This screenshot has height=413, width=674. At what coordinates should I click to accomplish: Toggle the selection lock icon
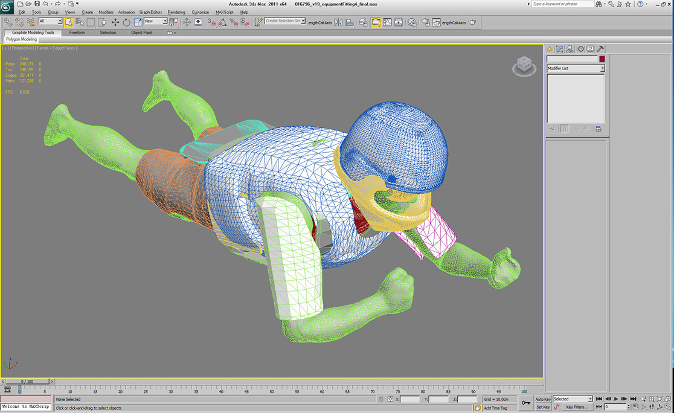[x=380, y=399]
